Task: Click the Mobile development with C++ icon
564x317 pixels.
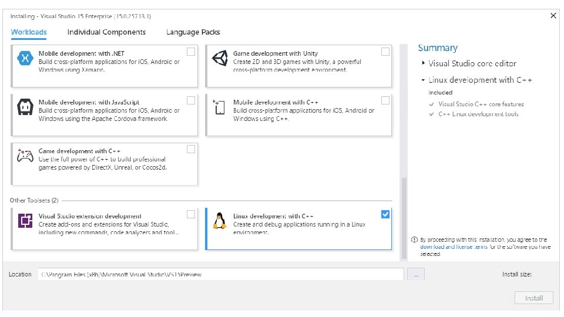Action: (220, 107)
